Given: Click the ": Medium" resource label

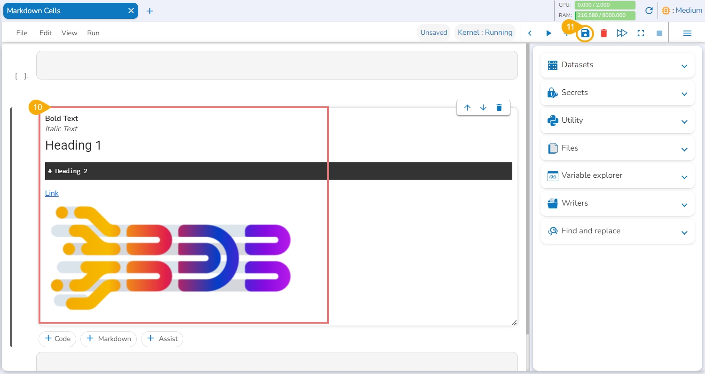Looking at the screenshot, I should (687, 10).
